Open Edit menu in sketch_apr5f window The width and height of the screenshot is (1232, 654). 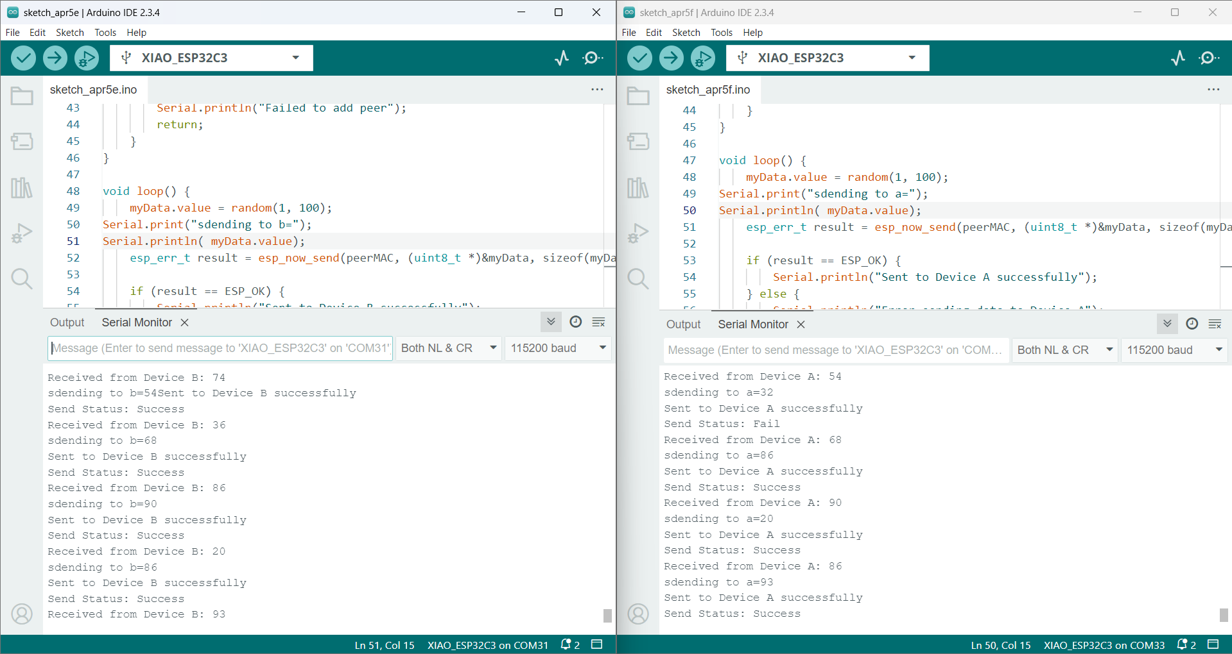pos(654,33)
